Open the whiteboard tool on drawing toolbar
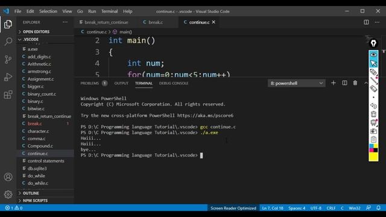386x217 pixels. pos(373,122)
